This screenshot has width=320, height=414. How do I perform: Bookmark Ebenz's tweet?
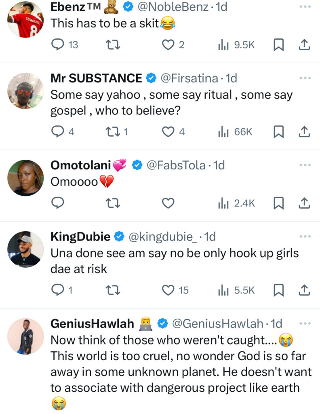[278, 45]
